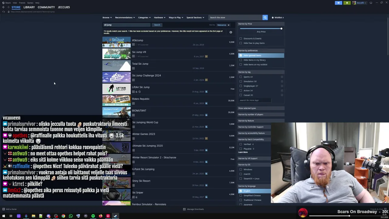Switch to the LIBRARY tab

tap(29, 7)
